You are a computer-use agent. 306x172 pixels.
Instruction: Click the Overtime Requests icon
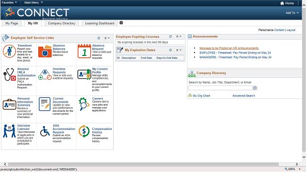coord(45,75)
